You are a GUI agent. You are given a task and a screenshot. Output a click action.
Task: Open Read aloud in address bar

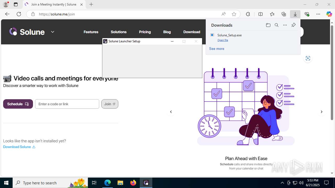pos(224,14)
